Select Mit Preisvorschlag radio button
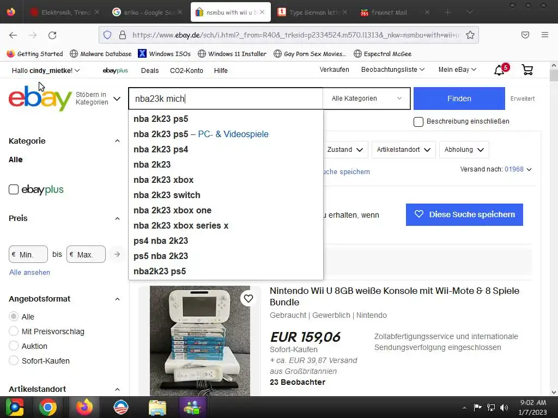The image size is (558, 418). [14, 331]
